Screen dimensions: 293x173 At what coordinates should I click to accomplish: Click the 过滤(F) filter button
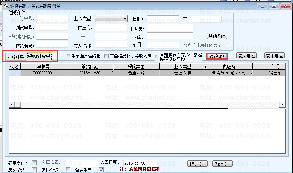click(217, 56)
